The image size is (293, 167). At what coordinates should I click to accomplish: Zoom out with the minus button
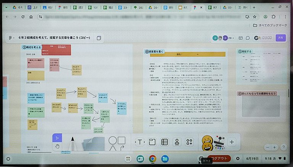point(274,147)
